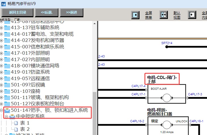Click connector label C4PL18-1
Screen dimensions: 207x135
pos(197,121)
